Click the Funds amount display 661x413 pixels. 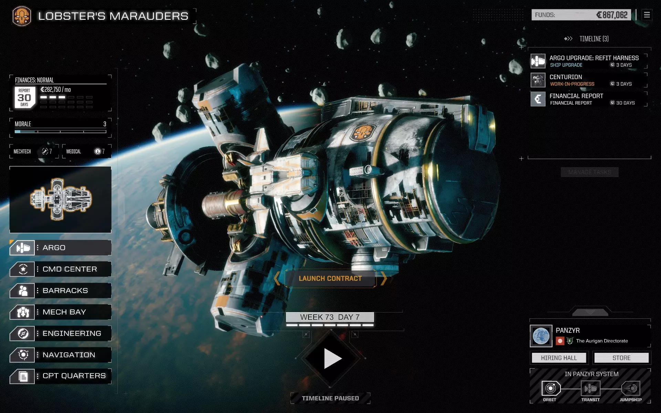click(x=581, y=15)
